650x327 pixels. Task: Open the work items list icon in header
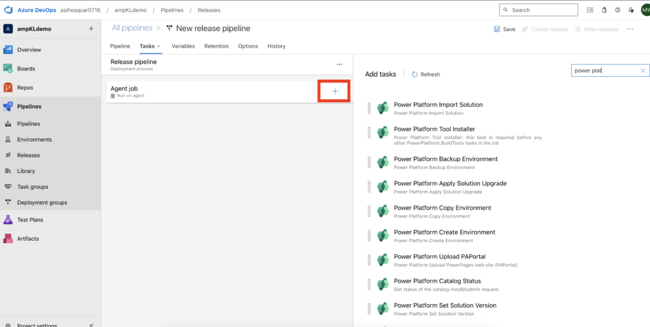[590, 10]
